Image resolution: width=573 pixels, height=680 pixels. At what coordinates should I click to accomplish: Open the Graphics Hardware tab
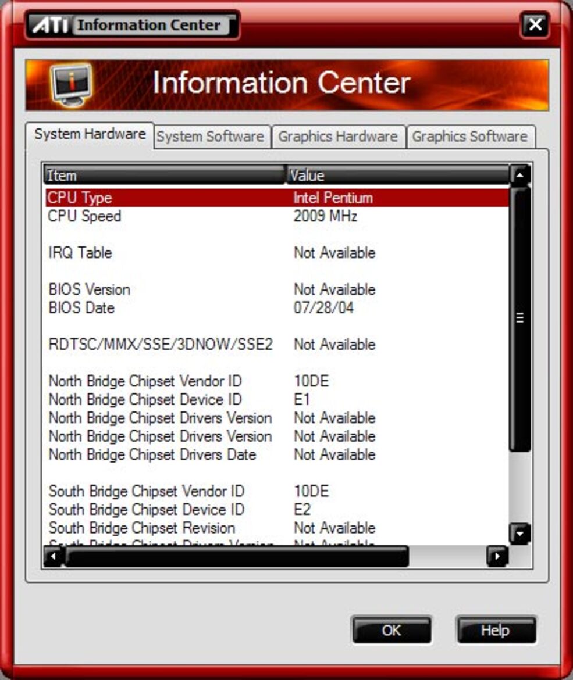pyautogui.click(x=338, y=137)
